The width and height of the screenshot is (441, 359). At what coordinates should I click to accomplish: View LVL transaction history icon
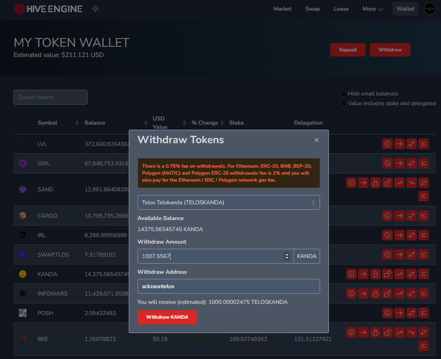point(423,144)
